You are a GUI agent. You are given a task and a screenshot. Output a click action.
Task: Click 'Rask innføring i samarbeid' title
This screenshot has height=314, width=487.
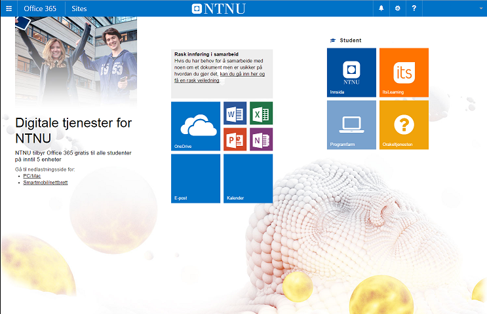(206, 54)
